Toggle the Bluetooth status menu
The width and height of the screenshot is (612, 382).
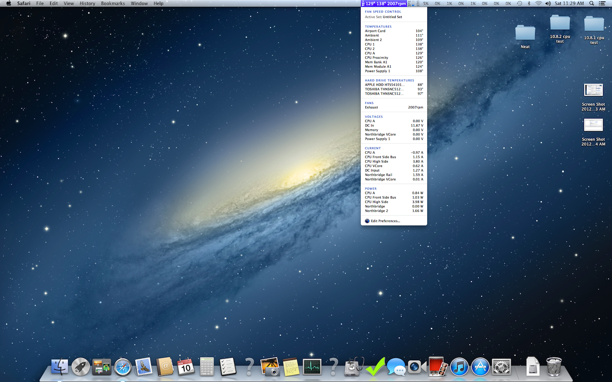[x=529, y=3]
